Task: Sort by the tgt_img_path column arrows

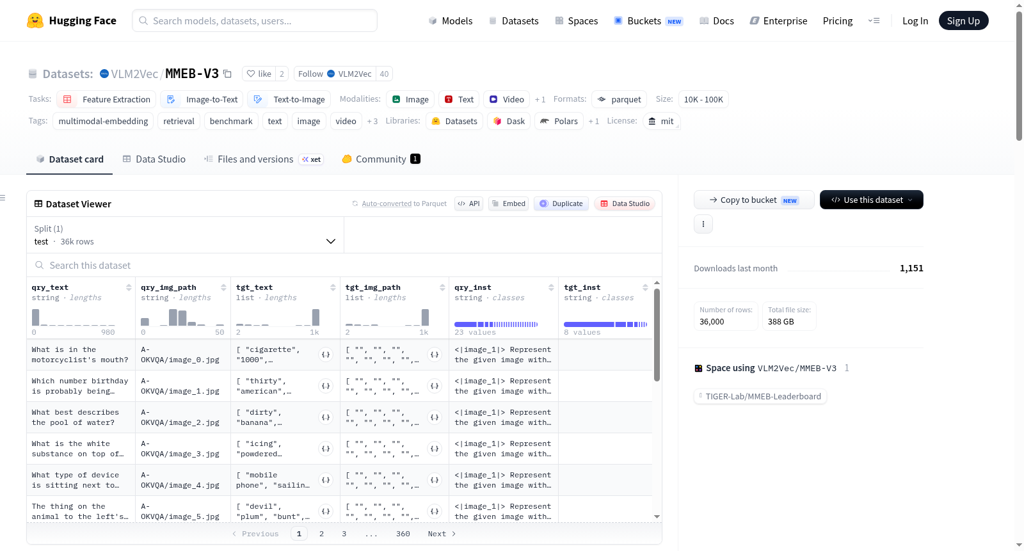Action: [x=442, y=287]
